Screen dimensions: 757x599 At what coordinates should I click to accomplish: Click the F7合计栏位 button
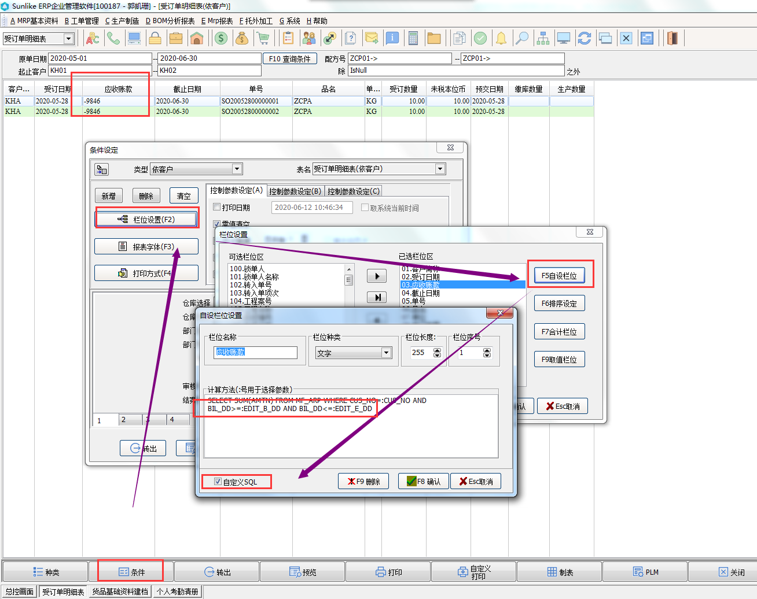coord(559,331)
